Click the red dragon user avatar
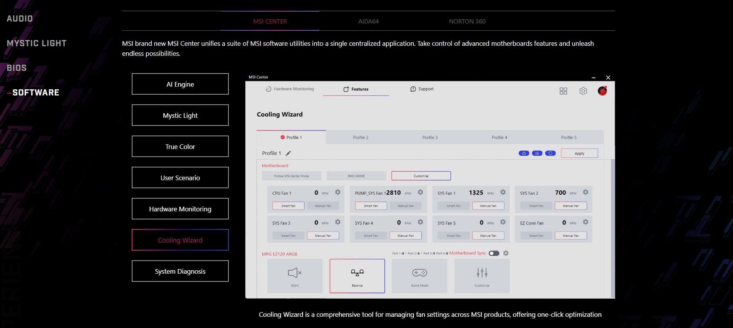Image resolution: width=733 pixels, height=328 pixels. click(x=602, y=91)
